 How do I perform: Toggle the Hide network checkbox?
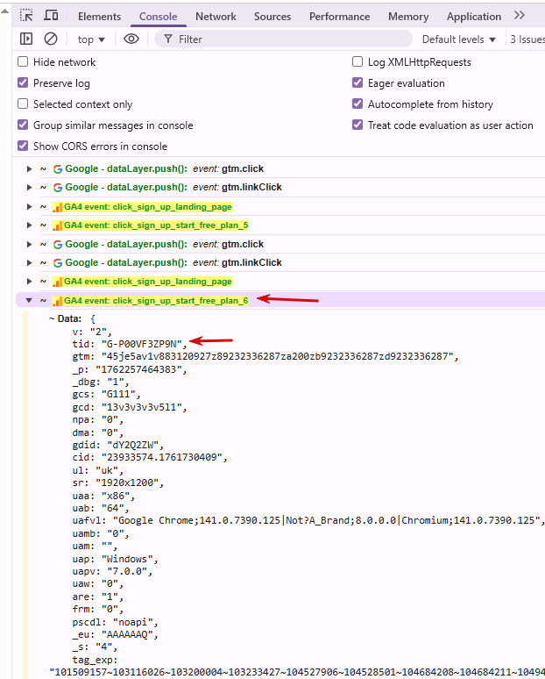pyautogui.click(x=23, y=61)
